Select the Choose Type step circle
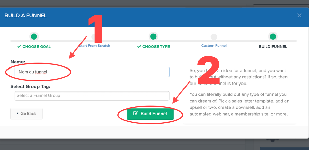The image size is (309, 150). pyautogui.click(x=153, y=36)
